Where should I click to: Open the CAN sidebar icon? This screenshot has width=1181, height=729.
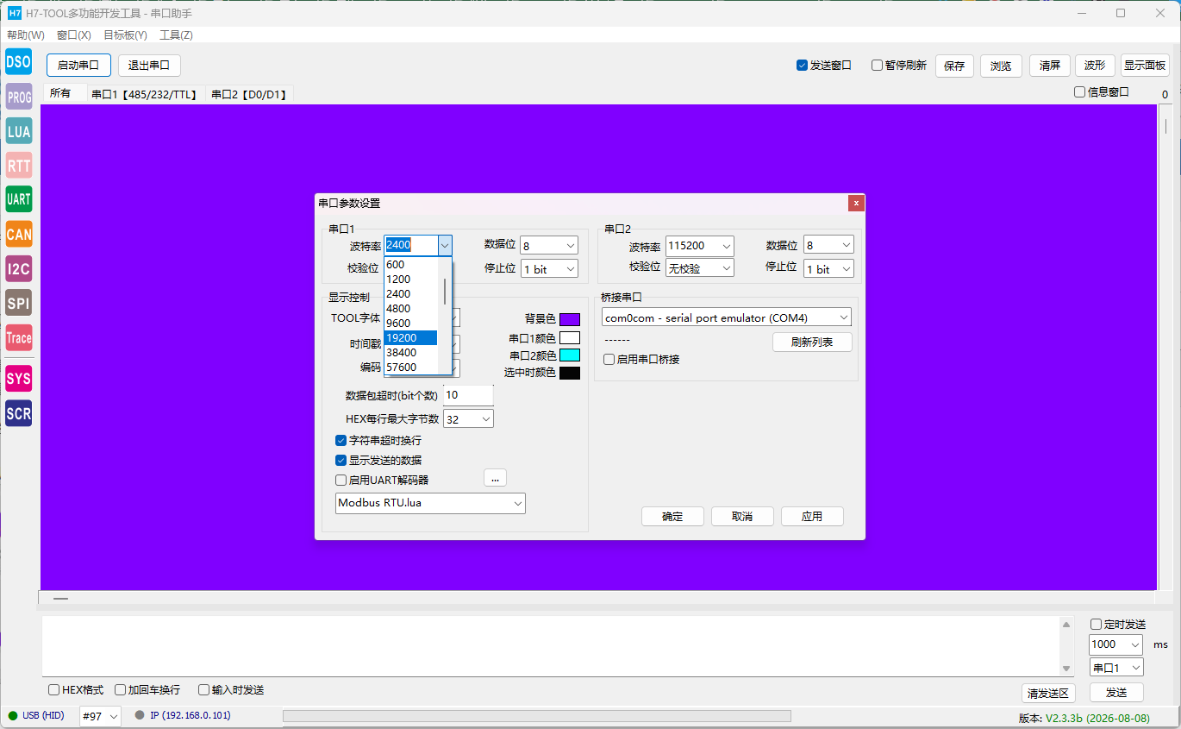(x=19, y=234)
